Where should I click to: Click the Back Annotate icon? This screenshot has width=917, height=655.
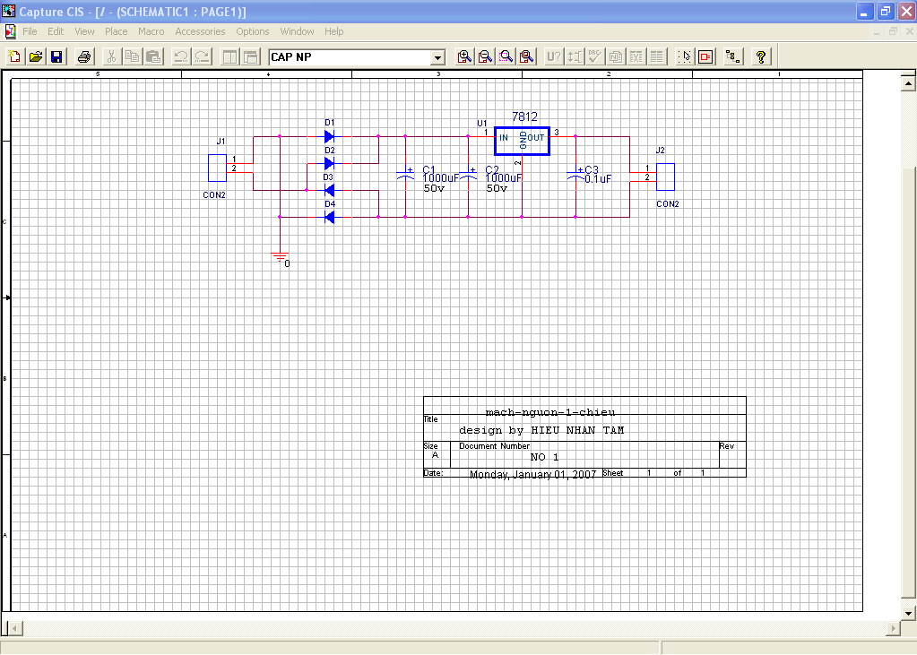point(575,56)
